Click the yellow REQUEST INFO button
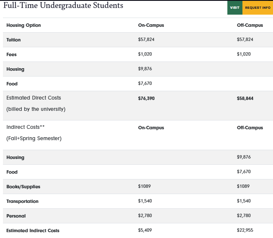The width and height of the screenshot is (273, 238). (x=258, y=8)
